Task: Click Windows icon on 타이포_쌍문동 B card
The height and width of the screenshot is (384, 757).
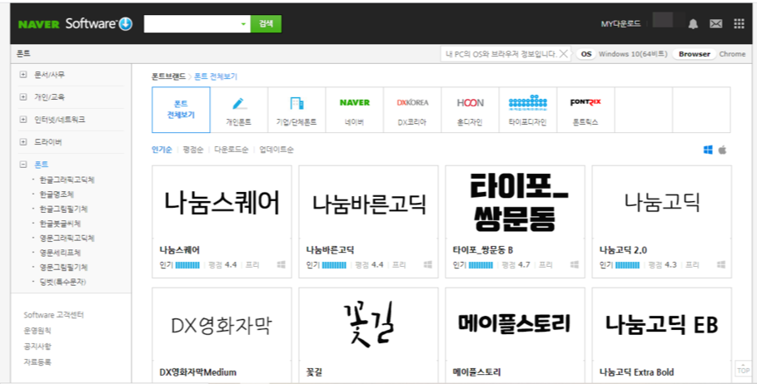Action: (575, 264)
